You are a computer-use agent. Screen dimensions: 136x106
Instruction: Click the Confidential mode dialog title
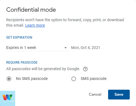point(31,10)
